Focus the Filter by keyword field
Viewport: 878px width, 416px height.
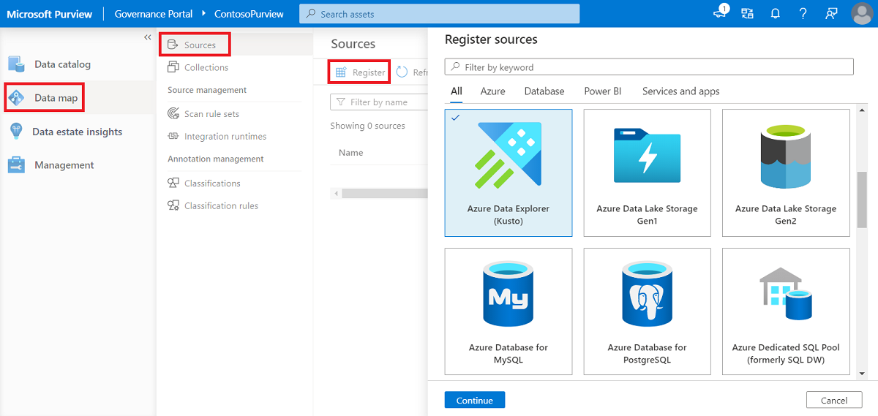pos(649,67)
